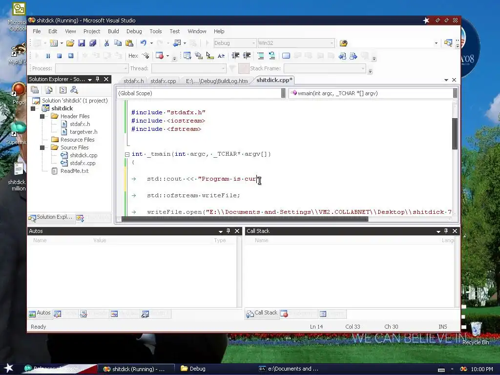Restart the debugging session icon
The width and height of the screenshot is (500, 375).
(x=70, y=56)
